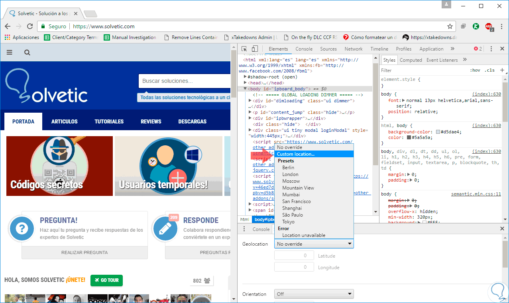Toggle the :hov element state

pos(475,70)
